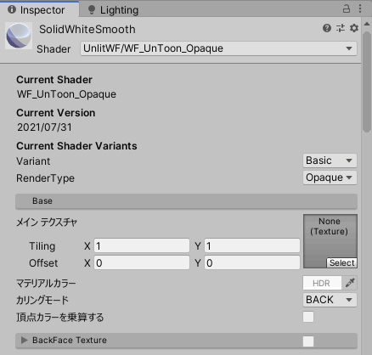Image resolution: width=372 pixels, height=355 pixels.
Task: Click the scrollbar up arrow
Action: [x=367, y=24]
